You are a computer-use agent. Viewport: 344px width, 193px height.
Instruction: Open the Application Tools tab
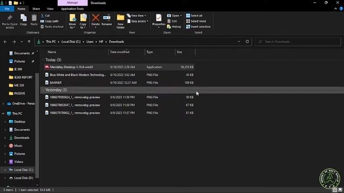point(72,9)
